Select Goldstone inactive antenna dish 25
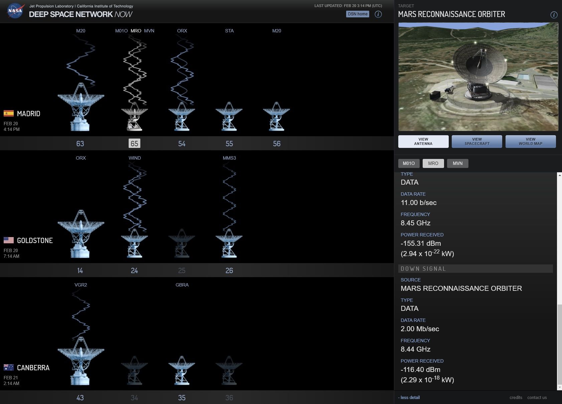 182,243
